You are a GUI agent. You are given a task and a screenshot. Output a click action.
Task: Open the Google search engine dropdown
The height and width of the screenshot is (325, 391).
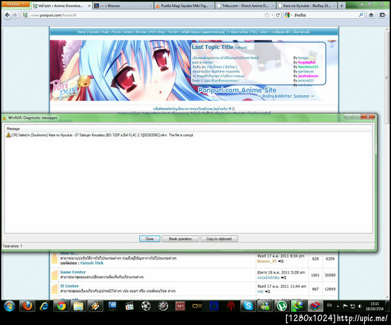tap(288, 15)
